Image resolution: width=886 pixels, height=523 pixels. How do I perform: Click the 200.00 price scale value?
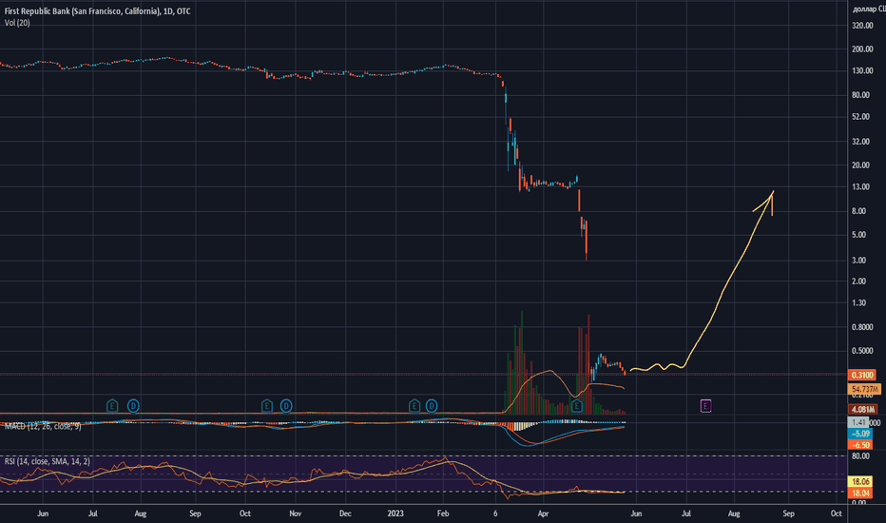pyautogui.click(x=862, y=49)
